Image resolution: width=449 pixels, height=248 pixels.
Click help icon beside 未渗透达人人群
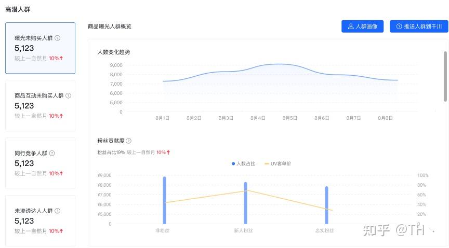(x=58, y=211)
